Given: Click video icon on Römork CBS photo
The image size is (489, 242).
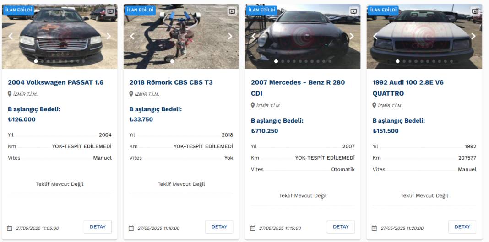Looking at the screenshot, I should [x=232, y=11].
